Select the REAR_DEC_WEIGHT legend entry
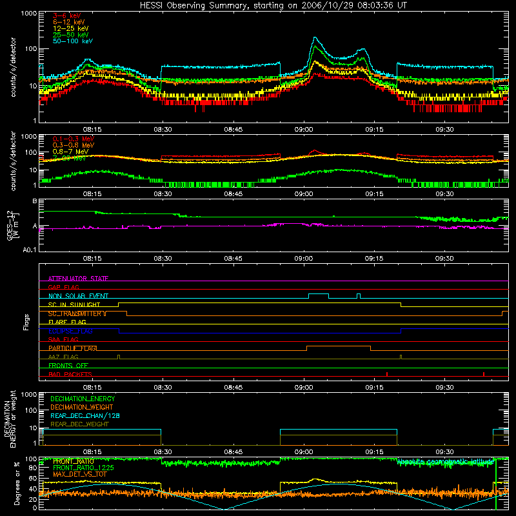 pos(79,424)
